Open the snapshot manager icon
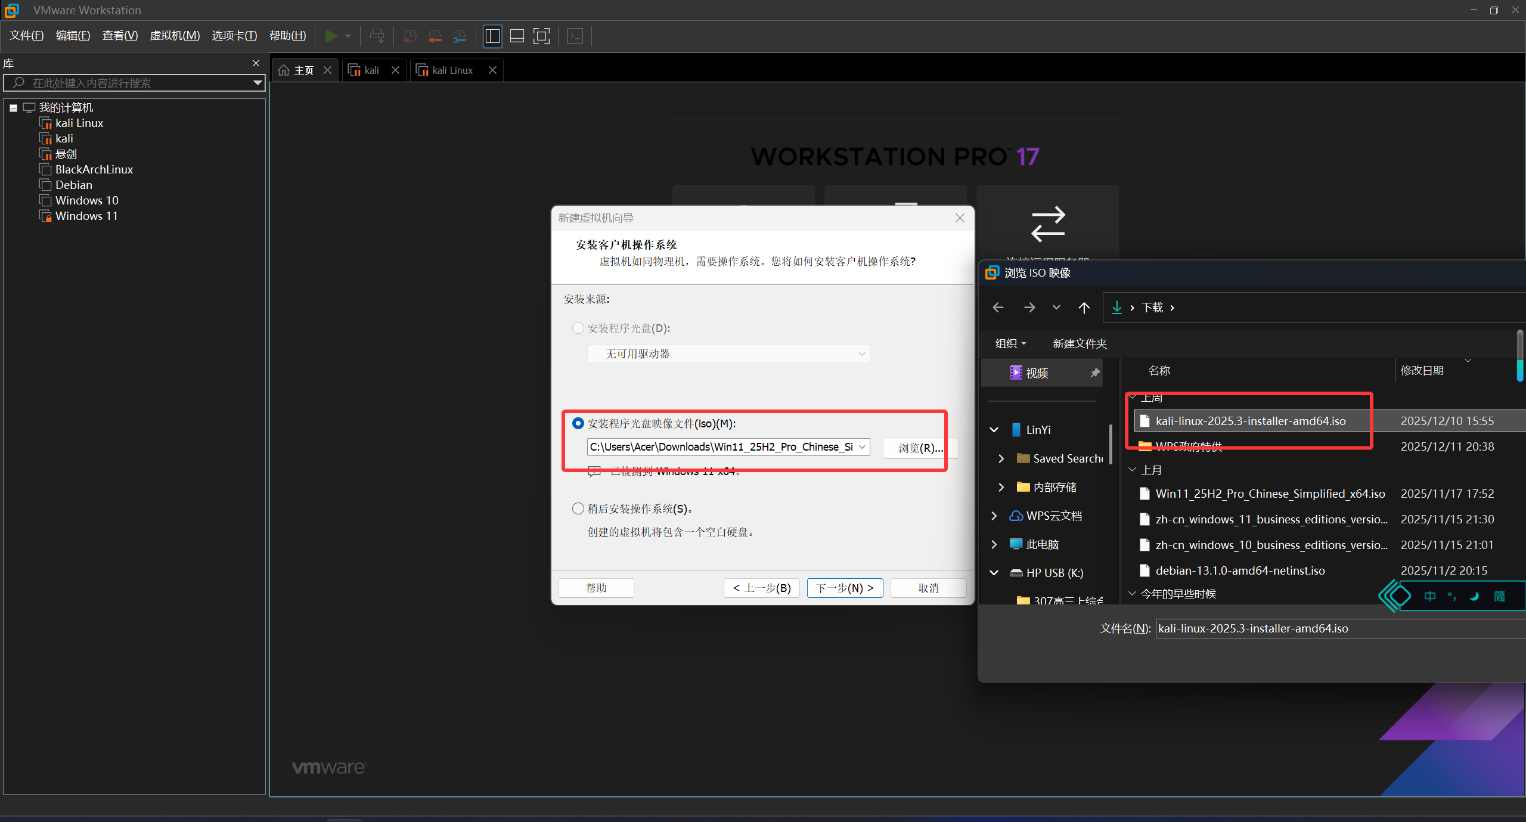The image size is (1526, 822). (459, 36)
